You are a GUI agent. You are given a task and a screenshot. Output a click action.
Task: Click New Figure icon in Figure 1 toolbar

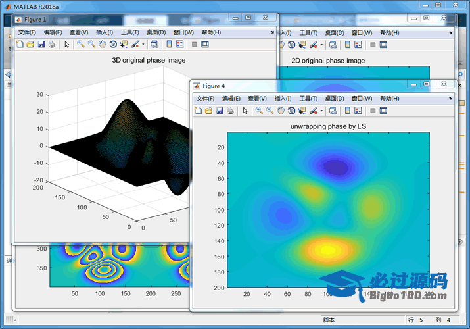pyautogui.click(x=20, y=45)
